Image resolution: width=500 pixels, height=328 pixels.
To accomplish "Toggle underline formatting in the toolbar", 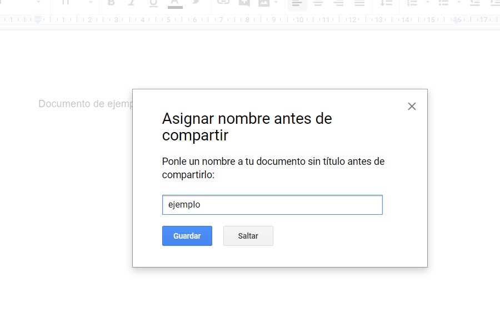I will [x=153, y=3].
